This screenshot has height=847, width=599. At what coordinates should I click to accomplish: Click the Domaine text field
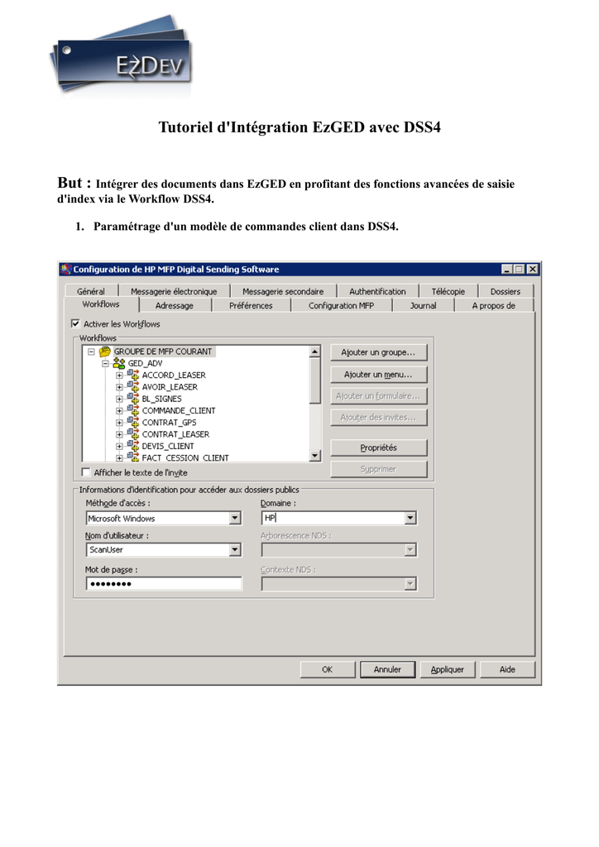coord(333,518)
